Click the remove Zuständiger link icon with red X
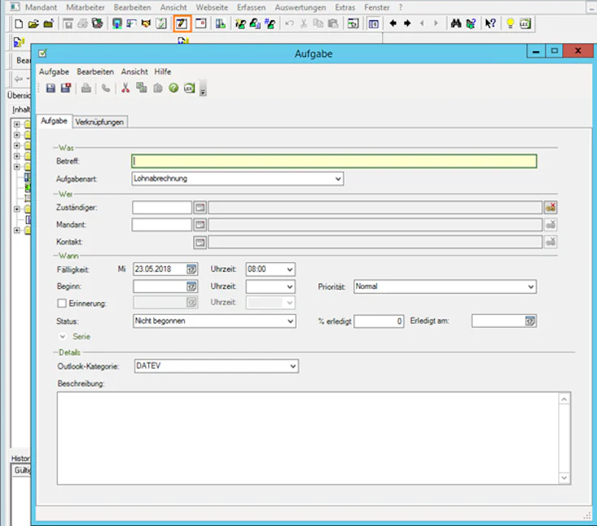The height and width of the screenshot is (526, 597). [x=551, y=208]
